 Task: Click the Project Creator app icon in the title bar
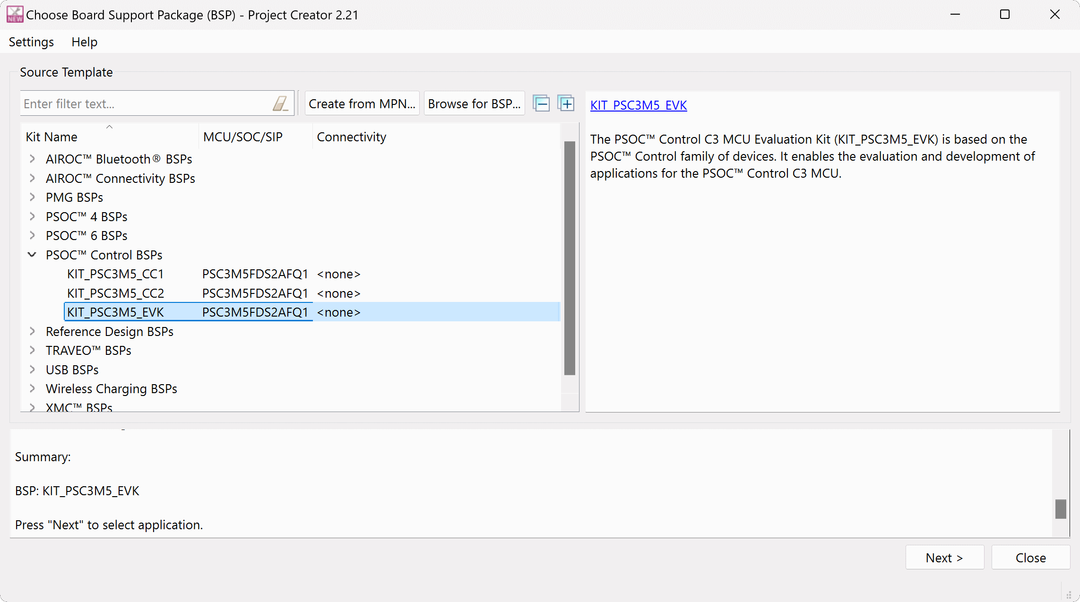pos(15,15)
